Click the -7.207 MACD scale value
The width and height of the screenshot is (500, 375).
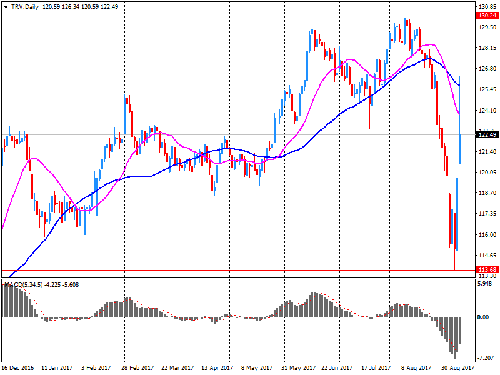tap(485, 358)
